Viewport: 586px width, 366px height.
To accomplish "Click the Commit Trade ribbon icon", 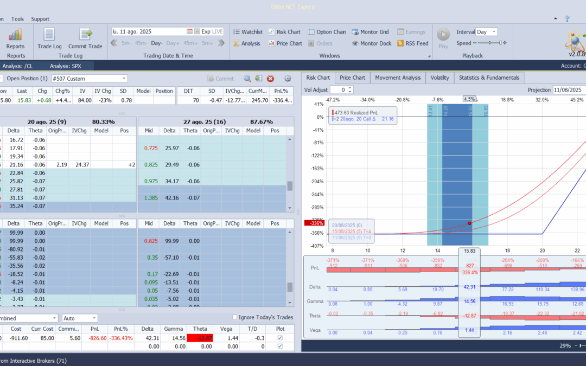I will (85, 39).
